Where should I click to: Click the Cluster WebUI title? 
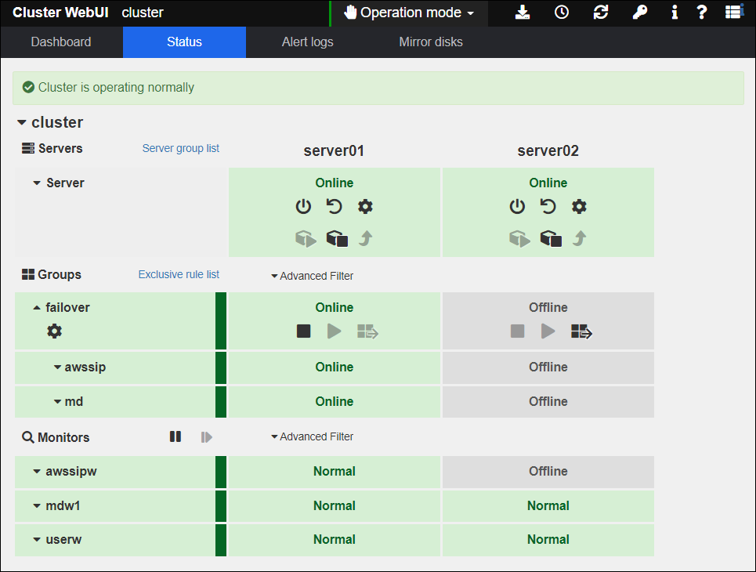tap(61, 13)
